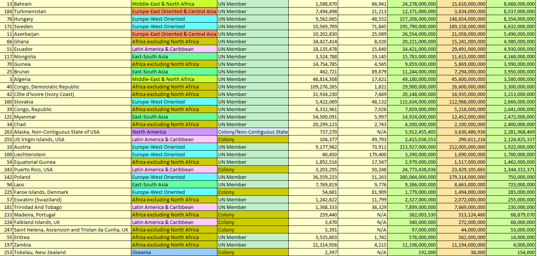Image resolution: width=537 pixels, height=256 pixels.
Task: Select the Colony status cell for Puerto Rico
Action: (x=253, y=169)
